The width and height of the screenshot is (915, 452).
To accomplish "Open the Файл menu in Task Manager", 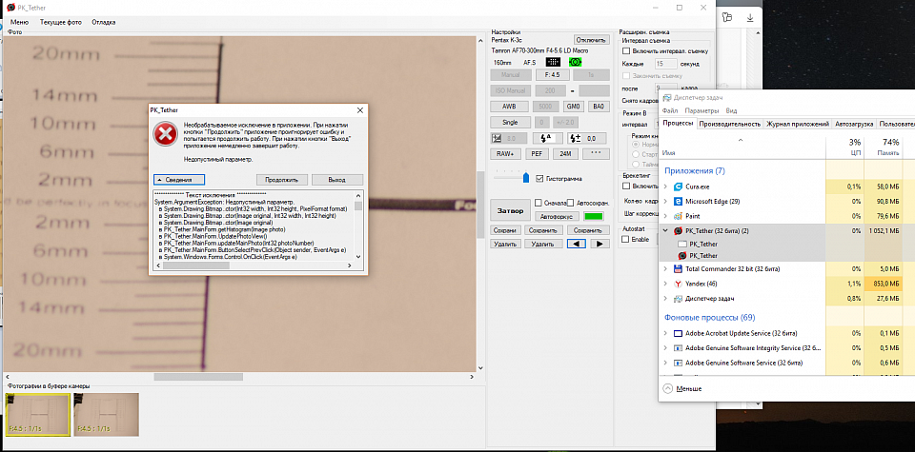I will pyautogui.click(x=670, y=110).
